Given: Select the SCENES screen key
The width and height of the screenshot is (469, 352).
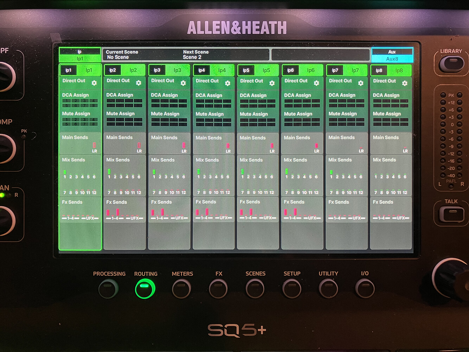Looking at the screenshot, I should (x=255, y=289).
